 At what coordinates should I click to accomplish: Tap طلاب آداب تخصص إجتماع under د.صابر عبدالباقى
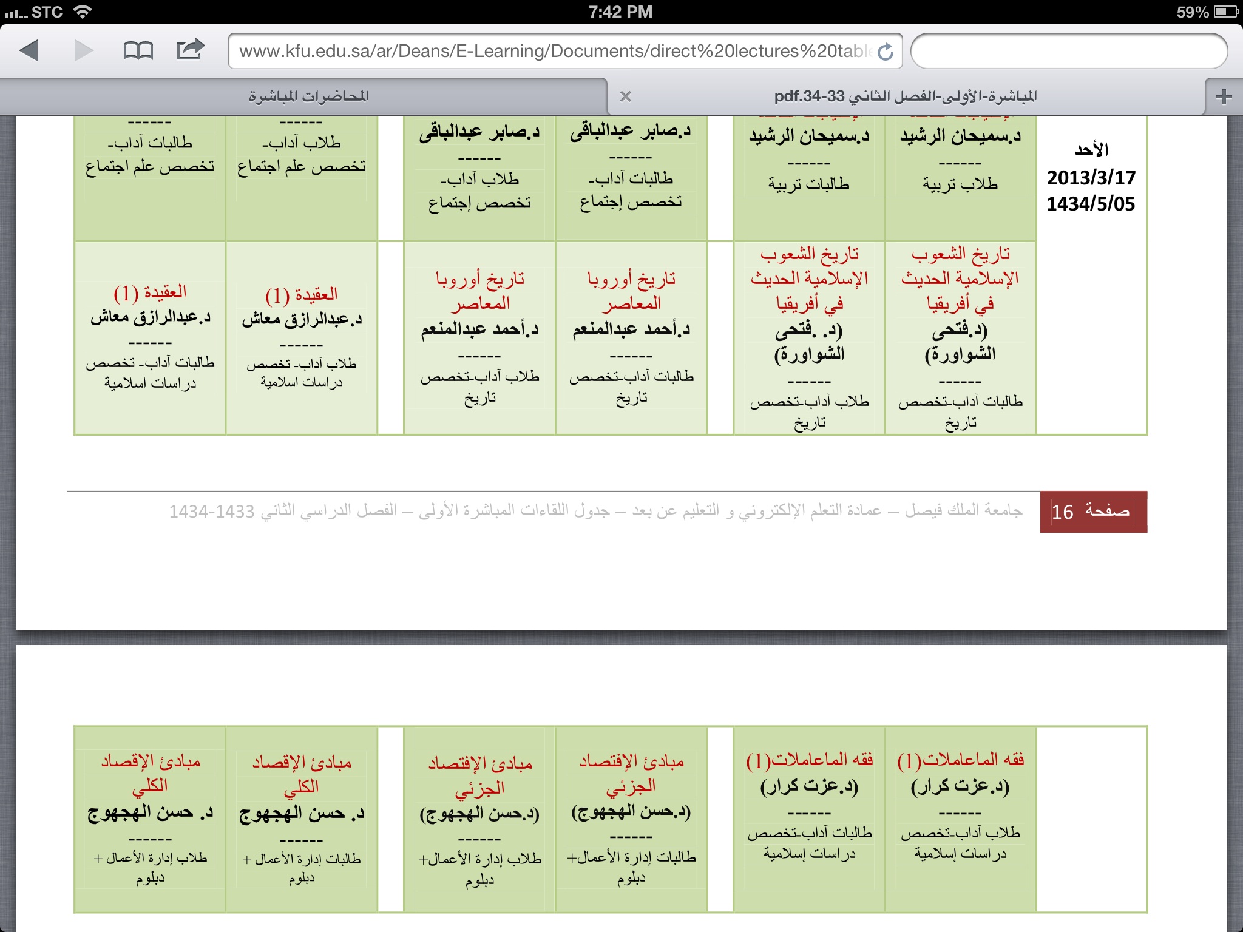(x=479, y=190)
